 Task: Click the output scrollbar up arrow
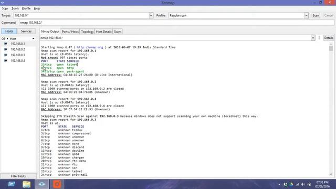pos(331,44)
